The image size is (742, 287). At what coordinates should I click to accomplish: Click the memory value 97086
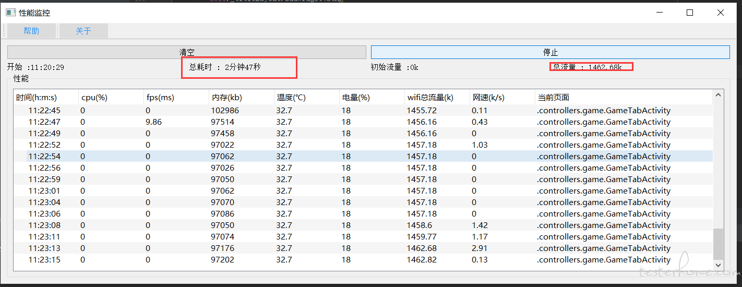coord(223,213)
